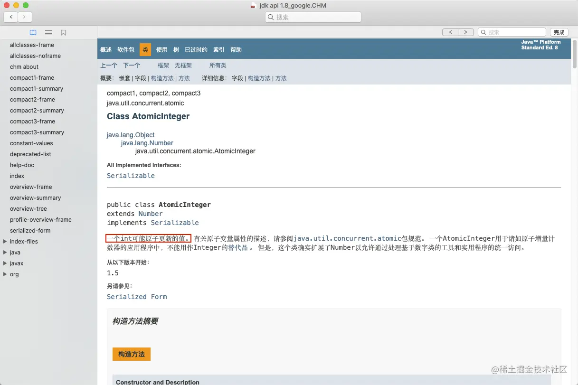Open the 索引 navigation menu item
This screenshot has height=385, width=578.
[218, 49]
